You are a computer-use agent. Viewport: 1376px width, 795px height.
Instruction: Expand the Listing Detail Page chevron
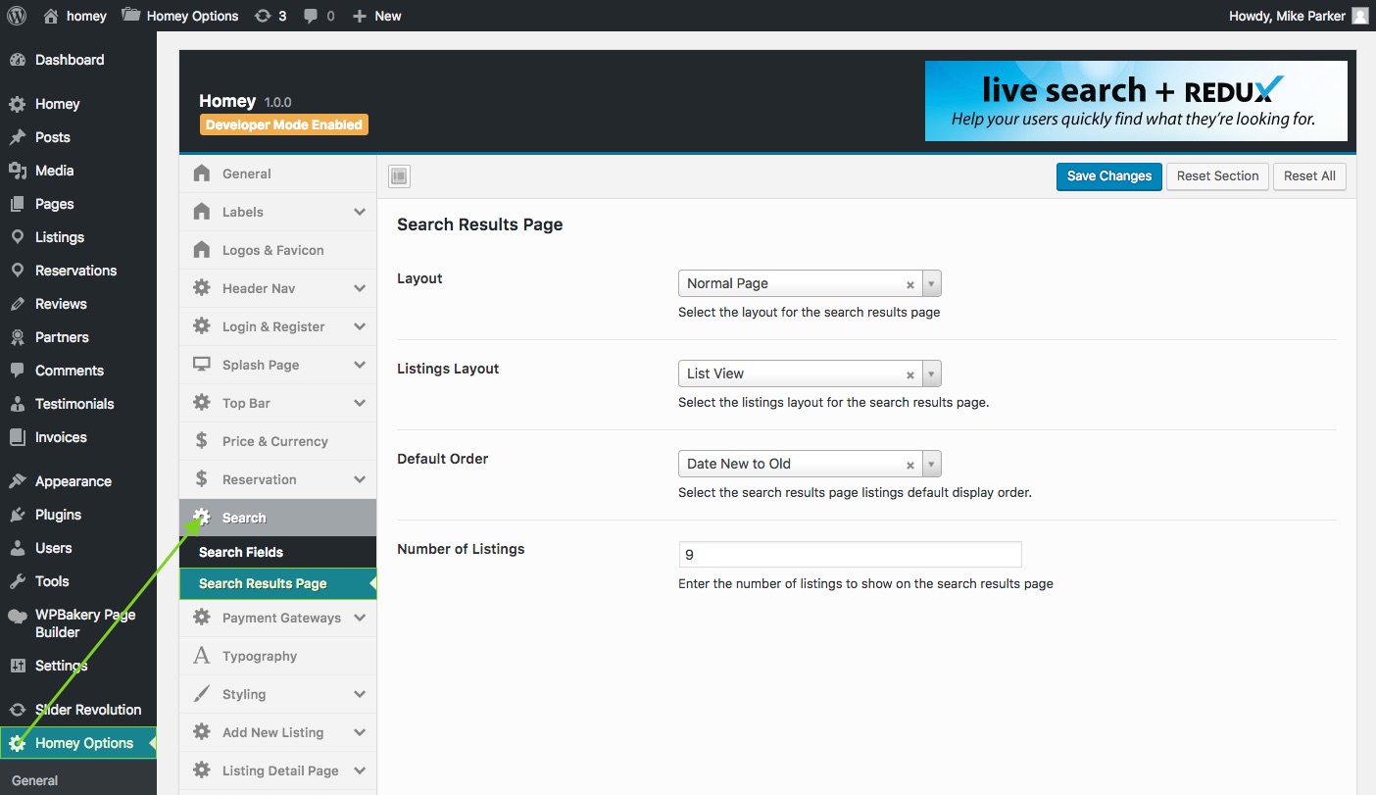[x=360, y=770]
